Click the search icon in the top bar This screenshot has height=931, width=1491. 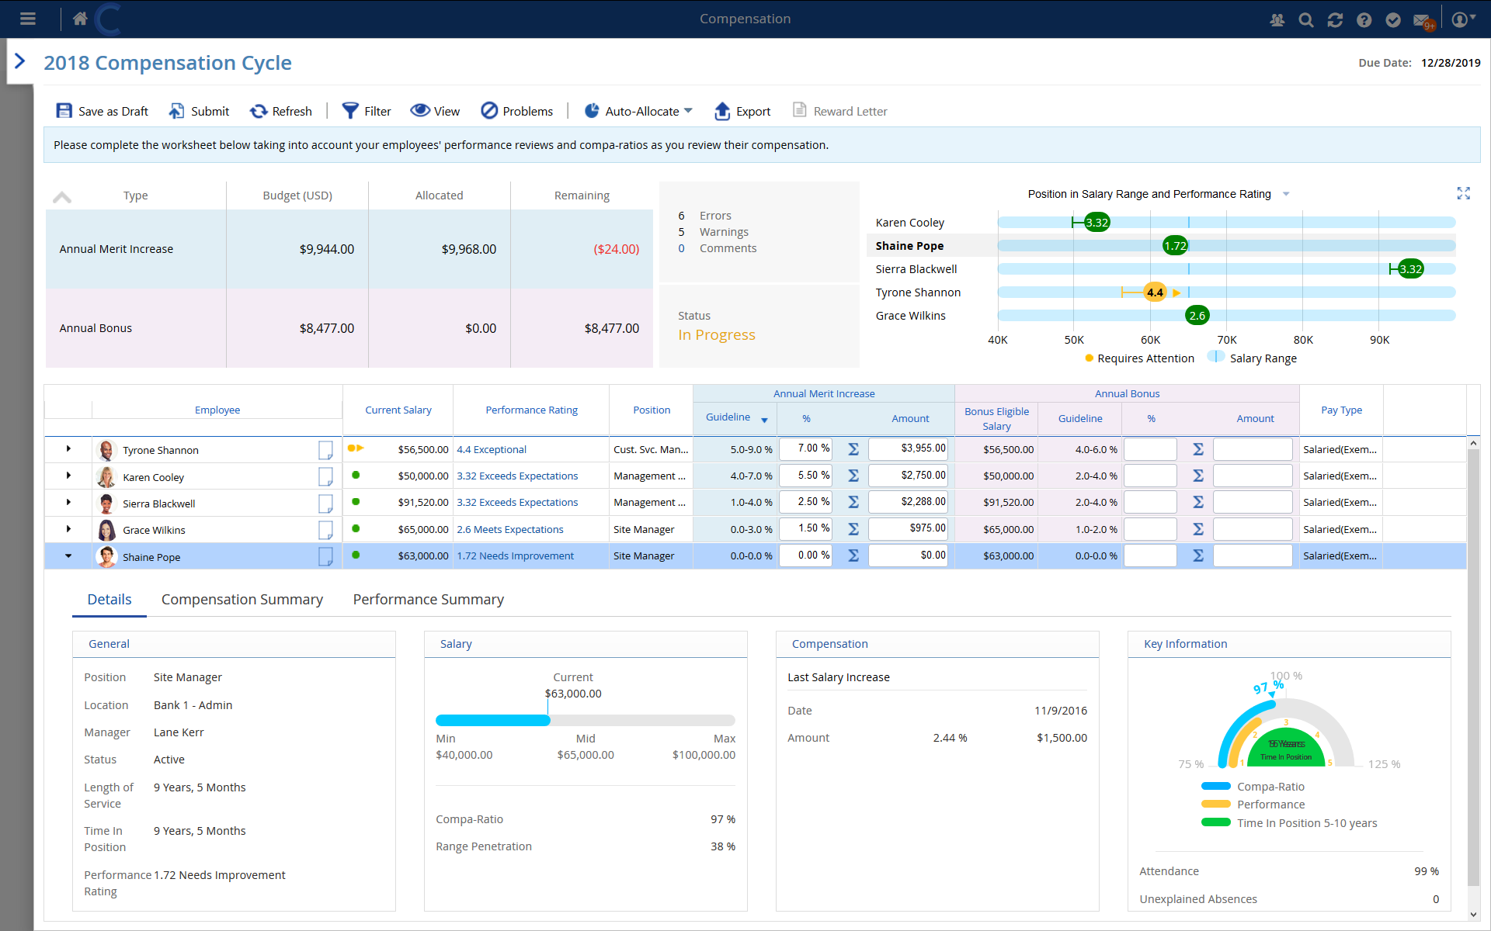click(1306, 19)
